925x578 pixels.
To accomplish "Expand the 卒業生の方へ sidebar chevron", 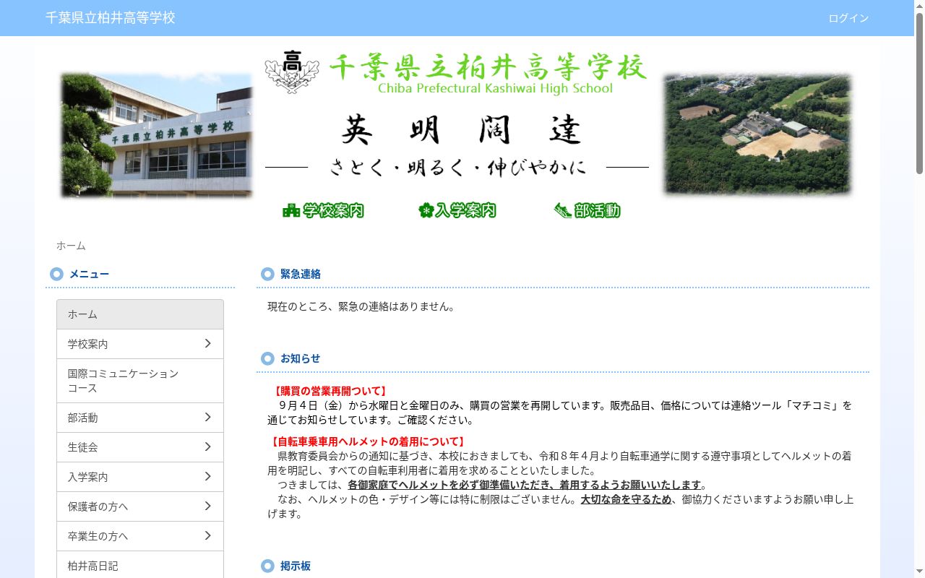I will click(207, 535).
